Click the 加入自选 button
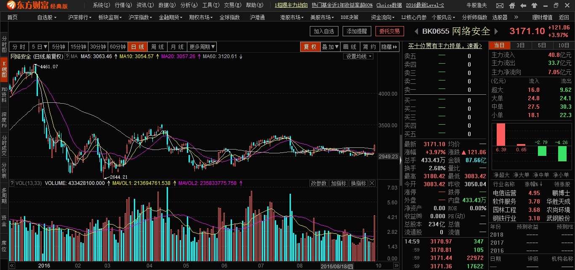Image resolution: width=575 pixels, height=270 pixels. (x=324, y=32)
